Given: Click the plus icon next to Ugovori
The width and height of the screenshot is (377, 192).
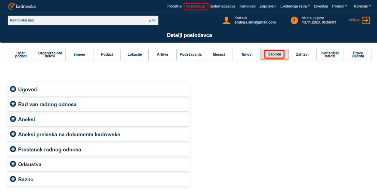Looking at the screenshot, I should (13, 89).
